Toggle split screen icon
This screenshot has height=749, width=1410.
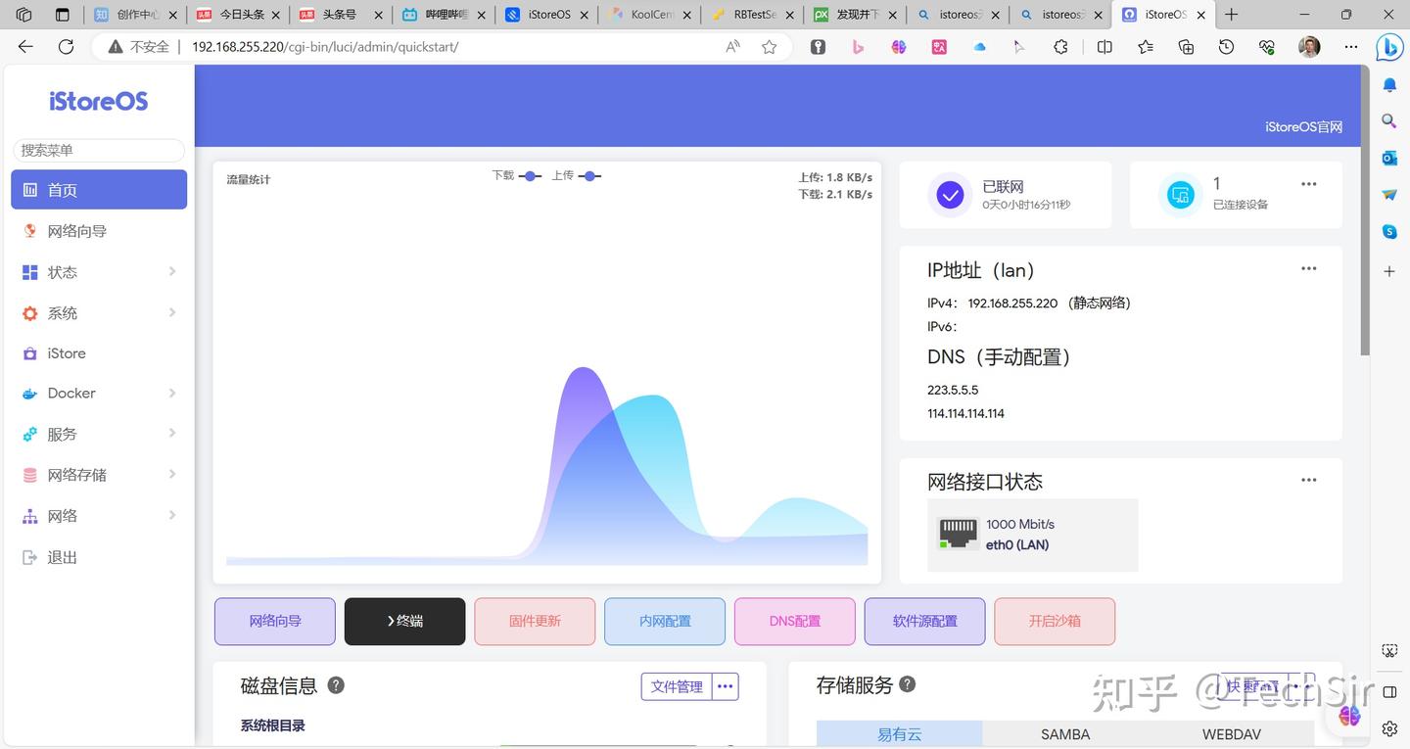(1104, 47)
